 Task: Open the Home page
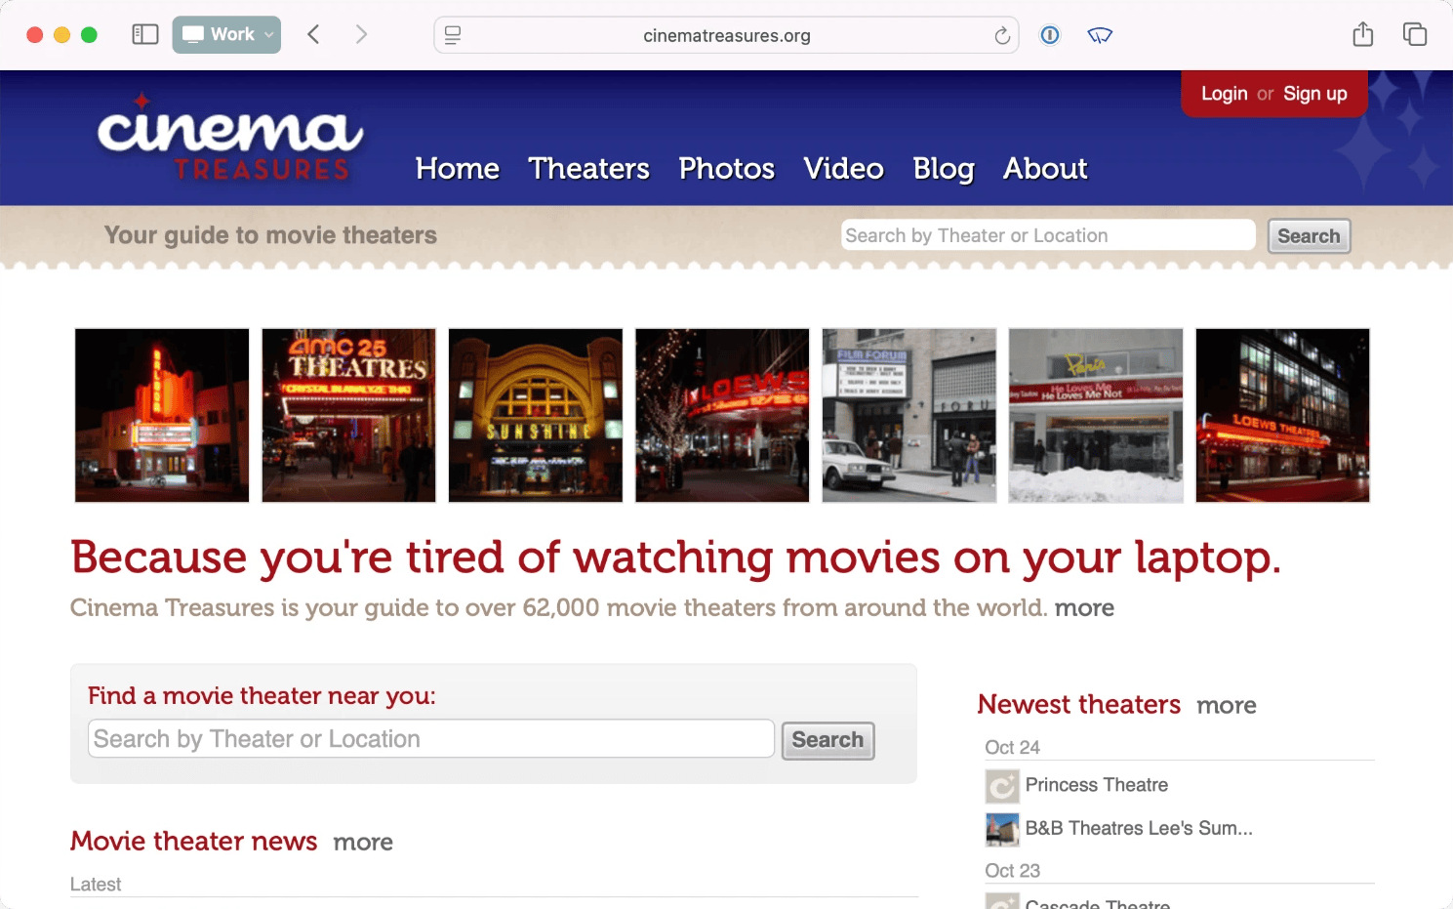point(458,169)
